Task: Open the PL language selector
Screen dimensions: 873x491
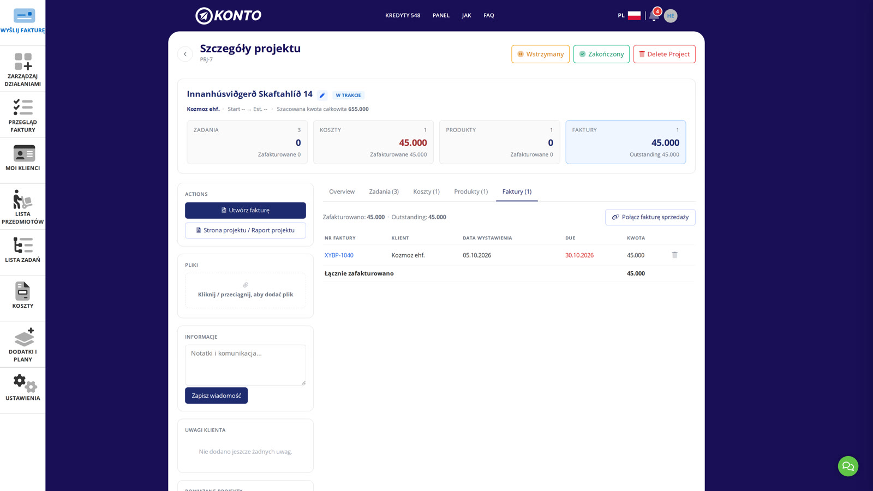Action: tap(629, 15)
